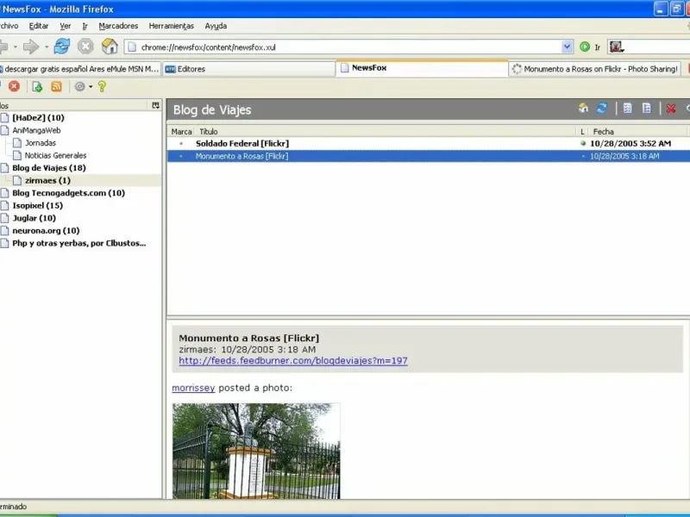This screenshot has height=517, width=690.
Task: Click the page icon in the address bar
Action: click(x=132, y=47)
